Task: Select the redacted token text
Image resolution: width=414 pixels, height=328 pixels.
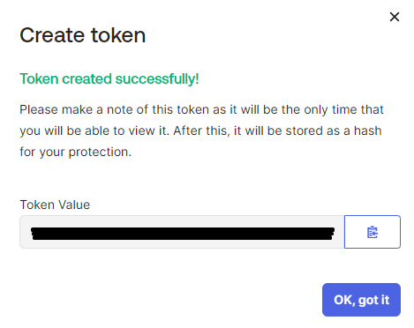Action: 183,234
